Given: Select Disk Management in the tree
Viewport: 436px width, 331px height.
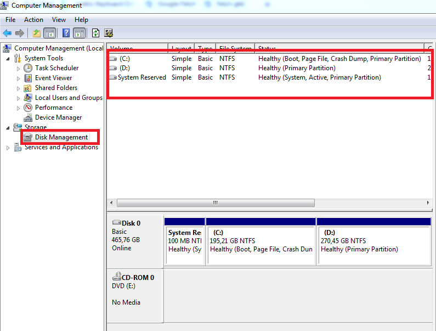Looking at the screenshot, I should coord(61,137).
